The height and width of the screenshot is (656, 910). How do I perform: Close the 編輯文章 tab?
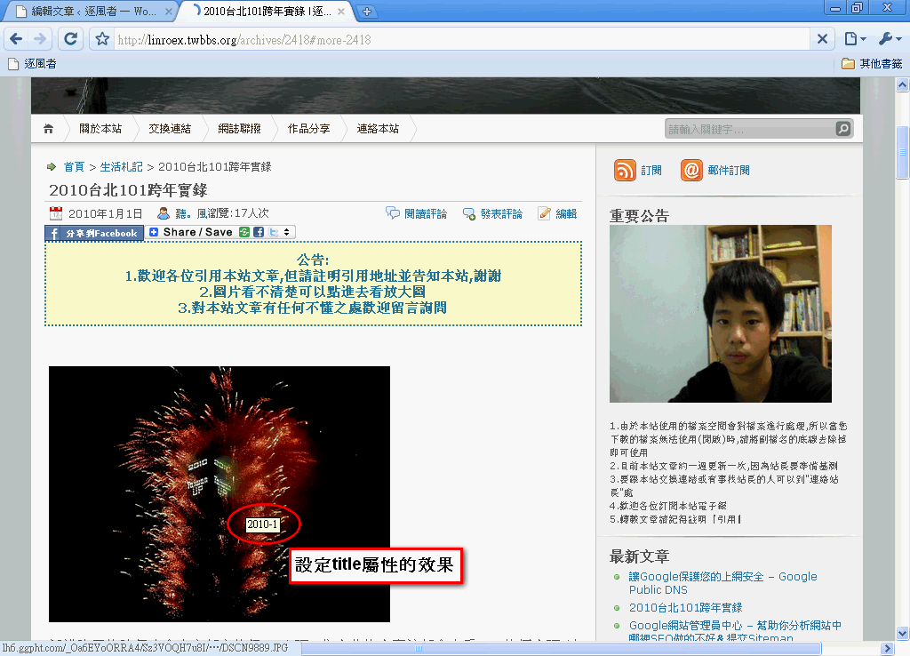168,11
